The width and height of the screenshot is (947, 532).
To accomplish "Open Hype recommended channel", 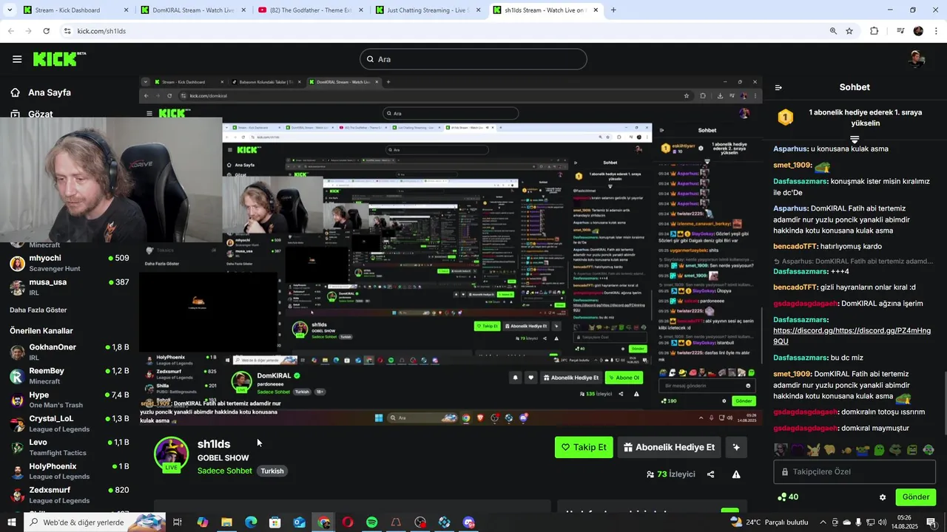I will (68, 400).
